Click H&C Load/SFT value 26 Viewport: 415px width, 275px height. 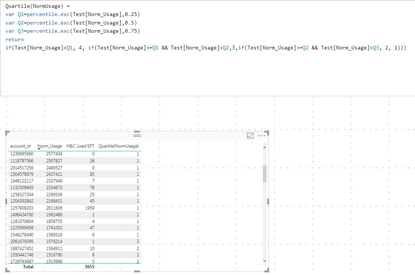(x=92, y=161)
